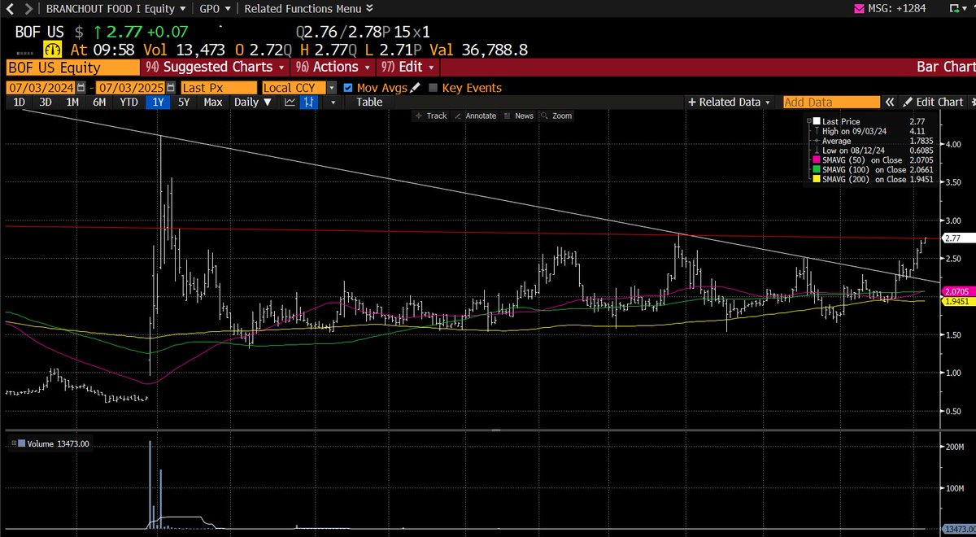
Task: Switch to Table view
Action: (x=369, y=103)
